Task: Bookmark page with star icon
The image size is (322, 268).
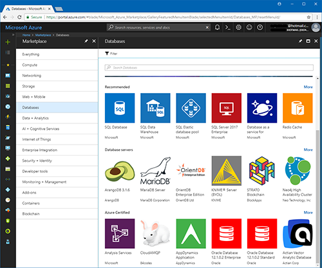Action: [x=308, y=17]
